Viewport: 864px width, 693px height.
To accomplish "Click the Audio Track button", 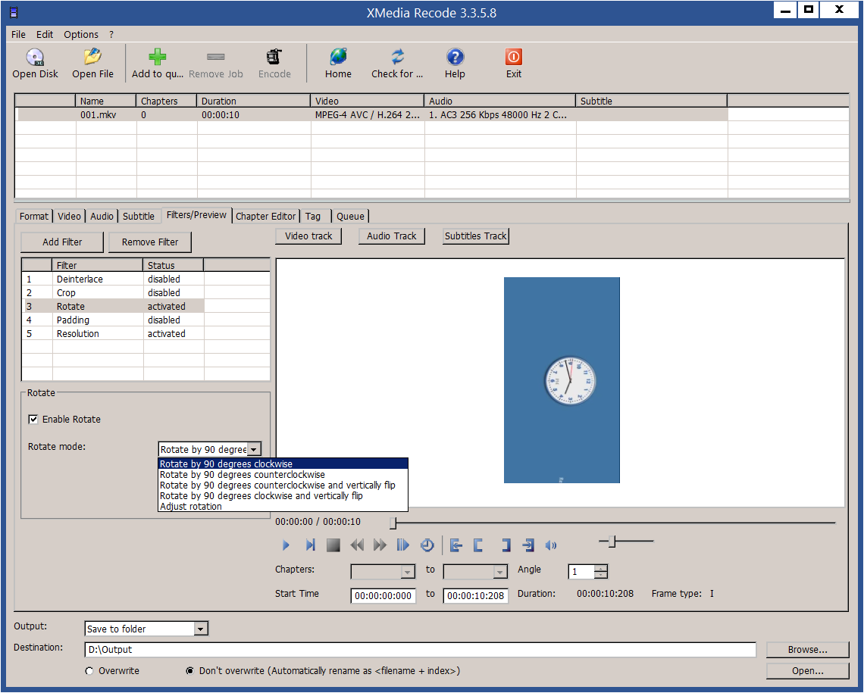I will (x=392, y=236).
